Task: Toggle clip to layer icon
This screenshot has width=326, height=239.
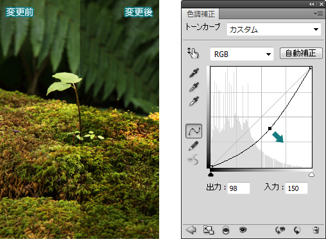Action: tap(226, 230)
